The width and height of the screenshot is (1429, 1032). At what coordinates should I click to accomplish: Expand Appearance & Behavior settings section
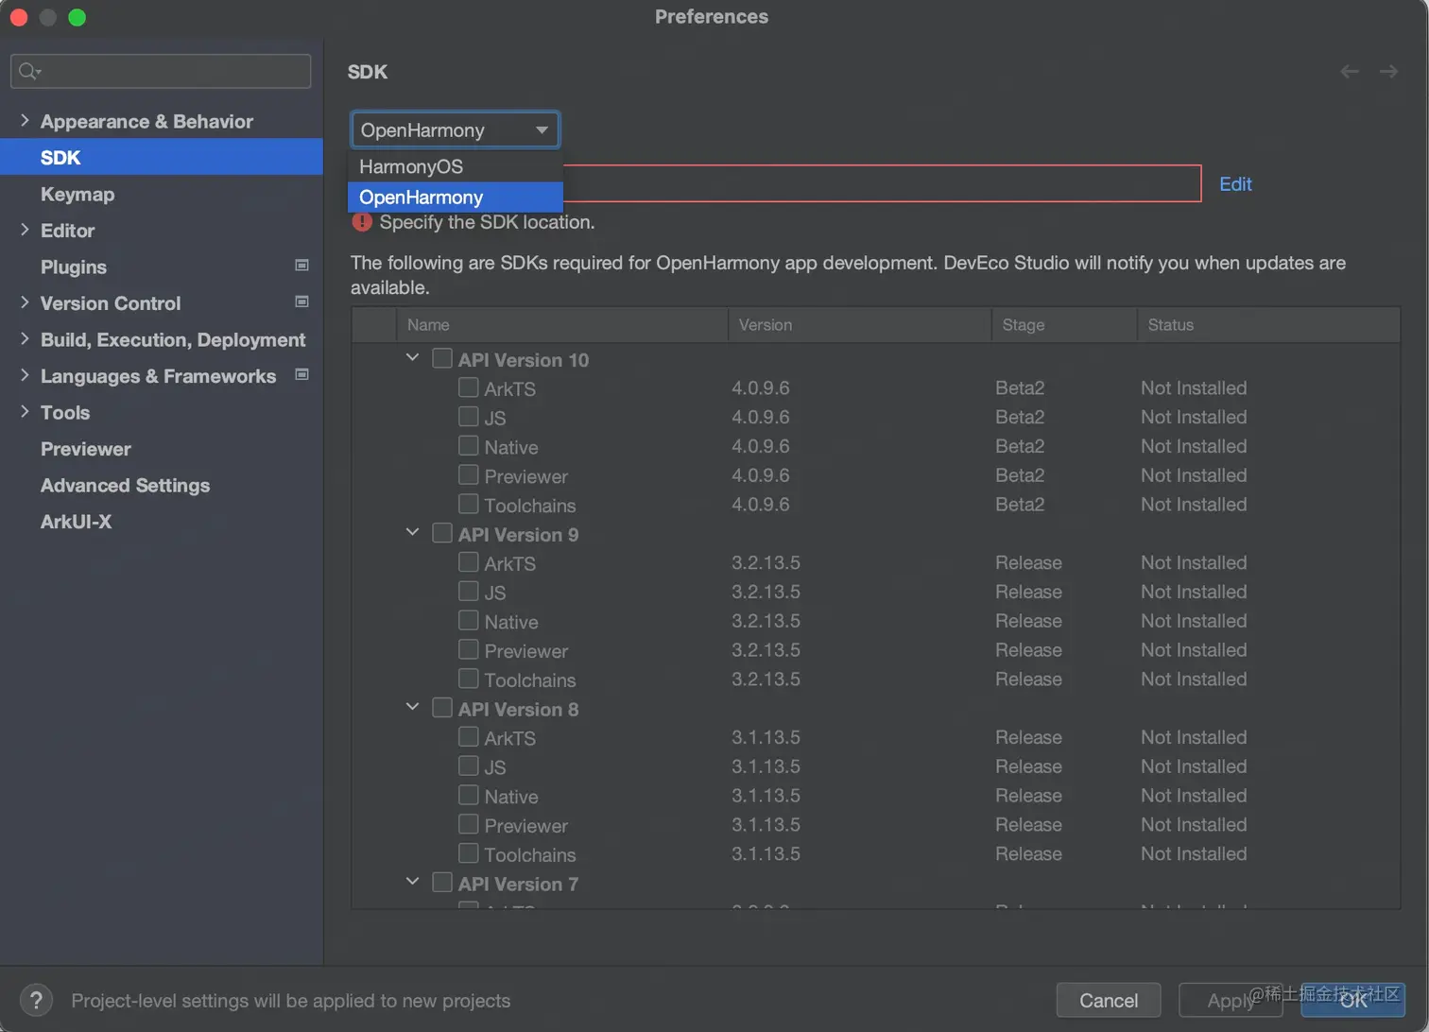[x=25, y=121]
